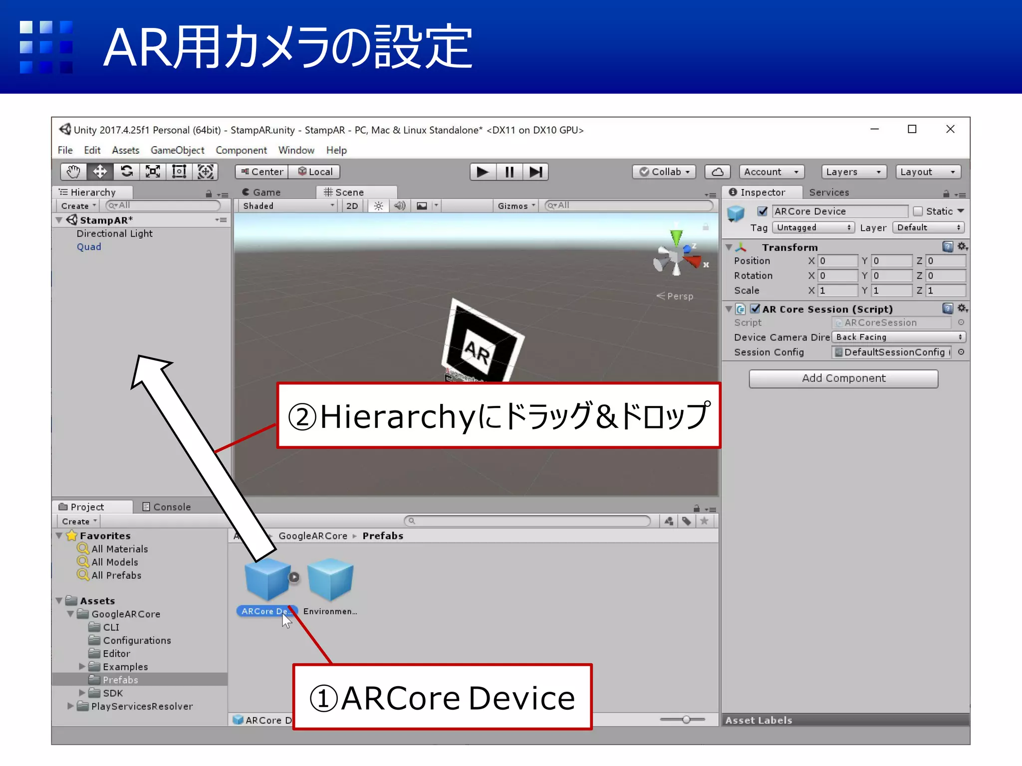Click search by label tag icon
The height and width of the screenshot is (766, 1022).
point(687,521)
